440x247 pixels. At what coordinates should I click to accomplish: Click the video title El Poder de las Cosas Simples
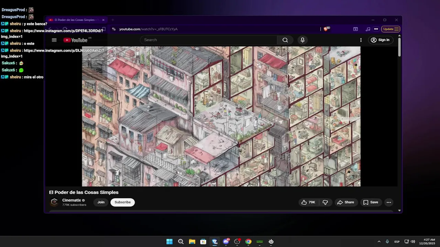(x=84, y=192)
